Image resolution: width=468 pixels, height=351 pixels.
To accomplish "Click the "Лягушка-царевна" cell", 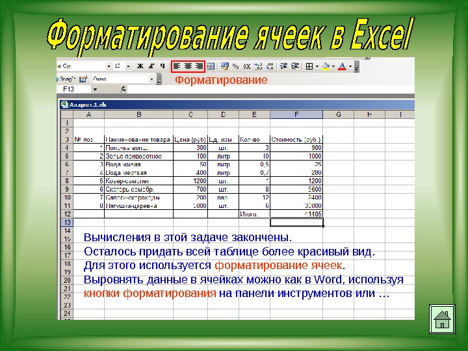I will (x=139, y=206).
